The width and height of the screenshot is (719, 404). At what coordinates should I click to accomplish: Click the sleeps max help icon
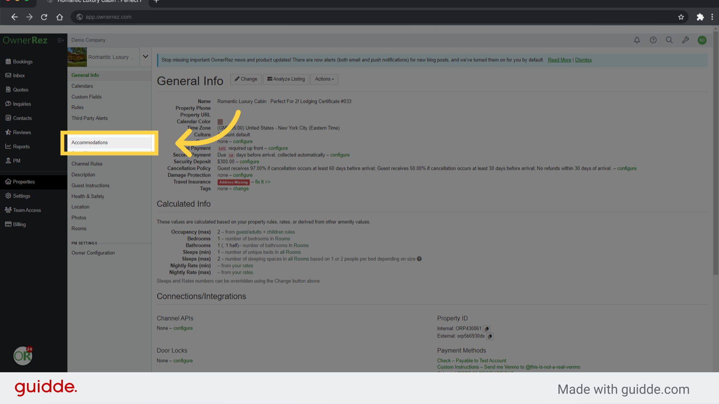(419, 259)
